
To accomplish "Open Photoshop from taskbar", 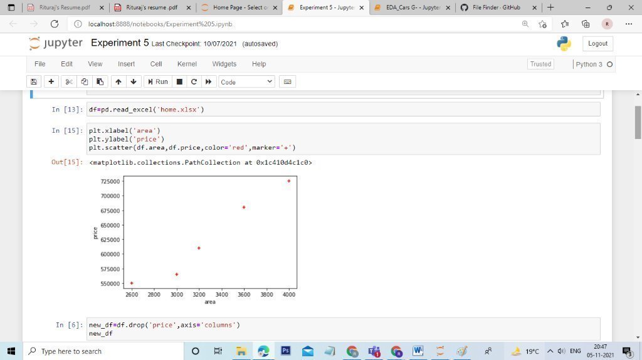I will pyautogui.click(x=285, y=351).
